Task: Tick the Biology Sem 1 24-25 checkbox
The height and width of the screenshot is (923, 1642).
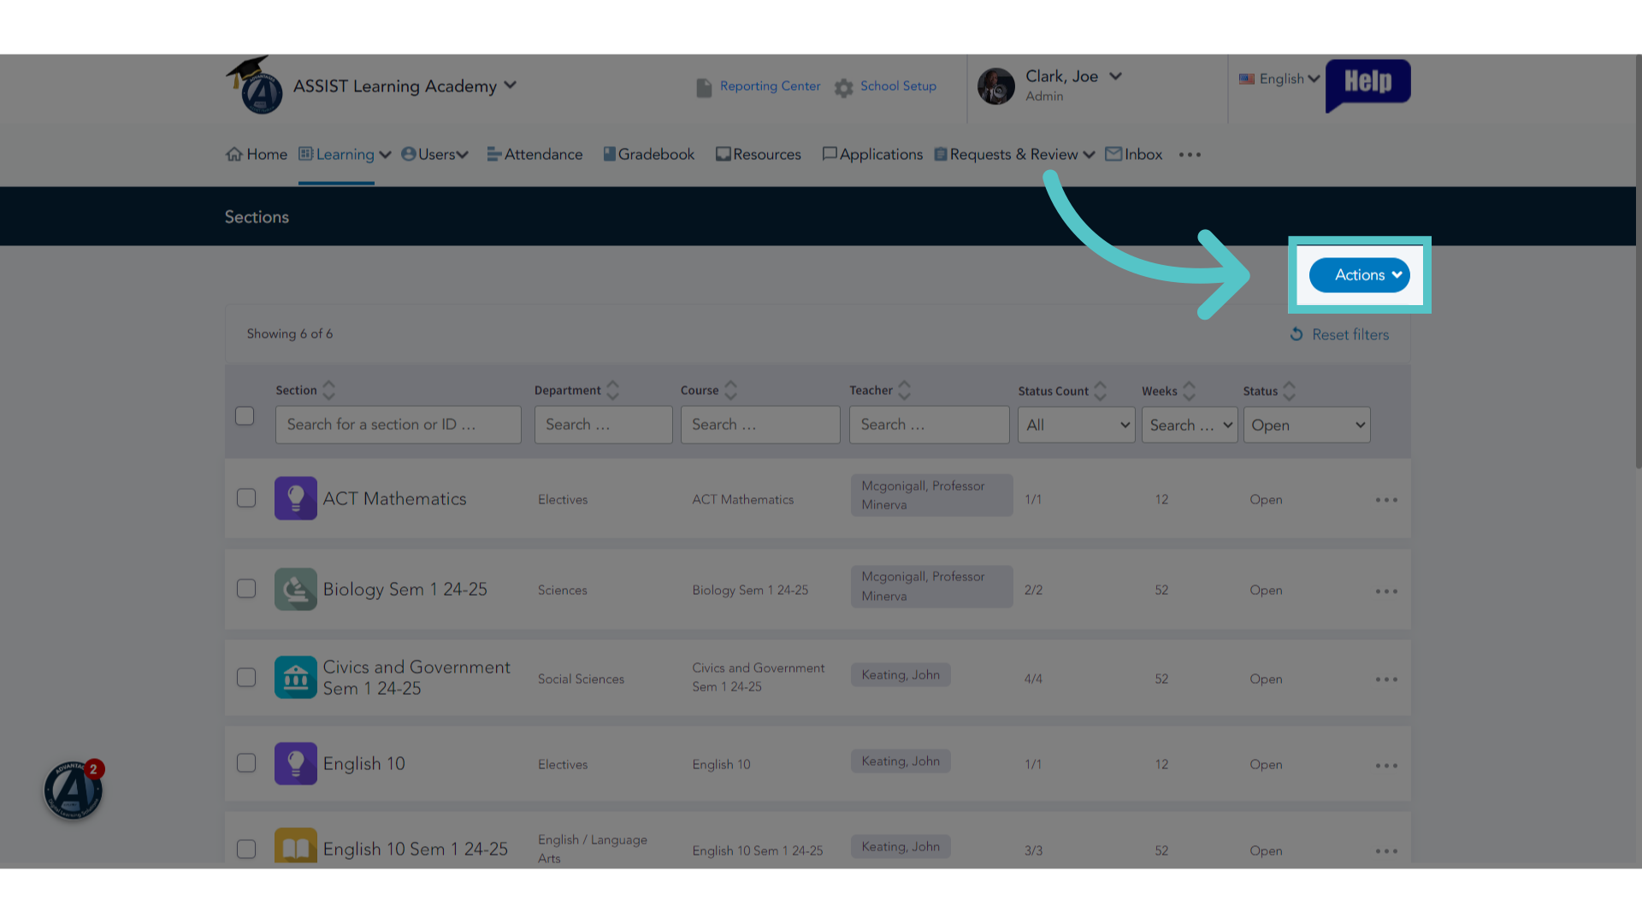Action: pos(246,589)
